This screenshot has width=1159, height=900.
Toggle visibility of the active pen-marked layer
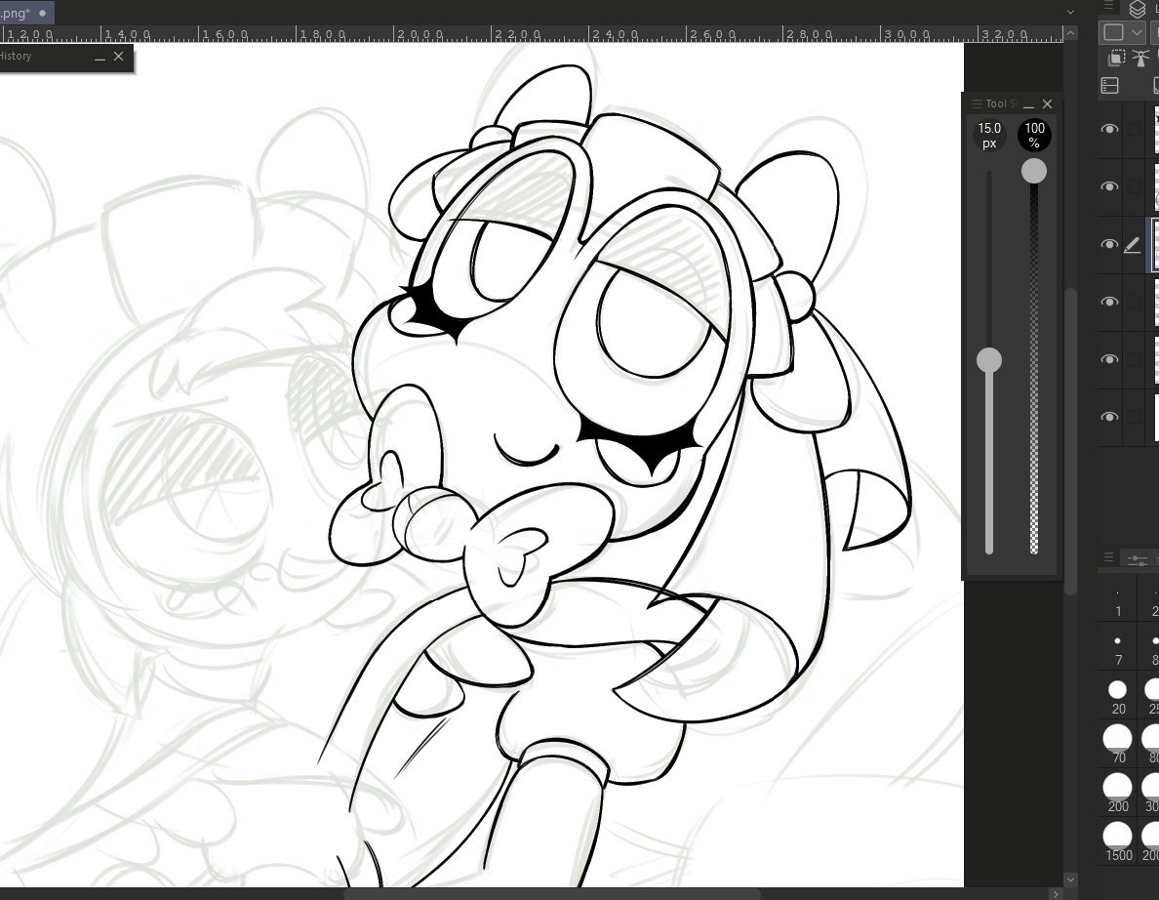click(1109, 245)
